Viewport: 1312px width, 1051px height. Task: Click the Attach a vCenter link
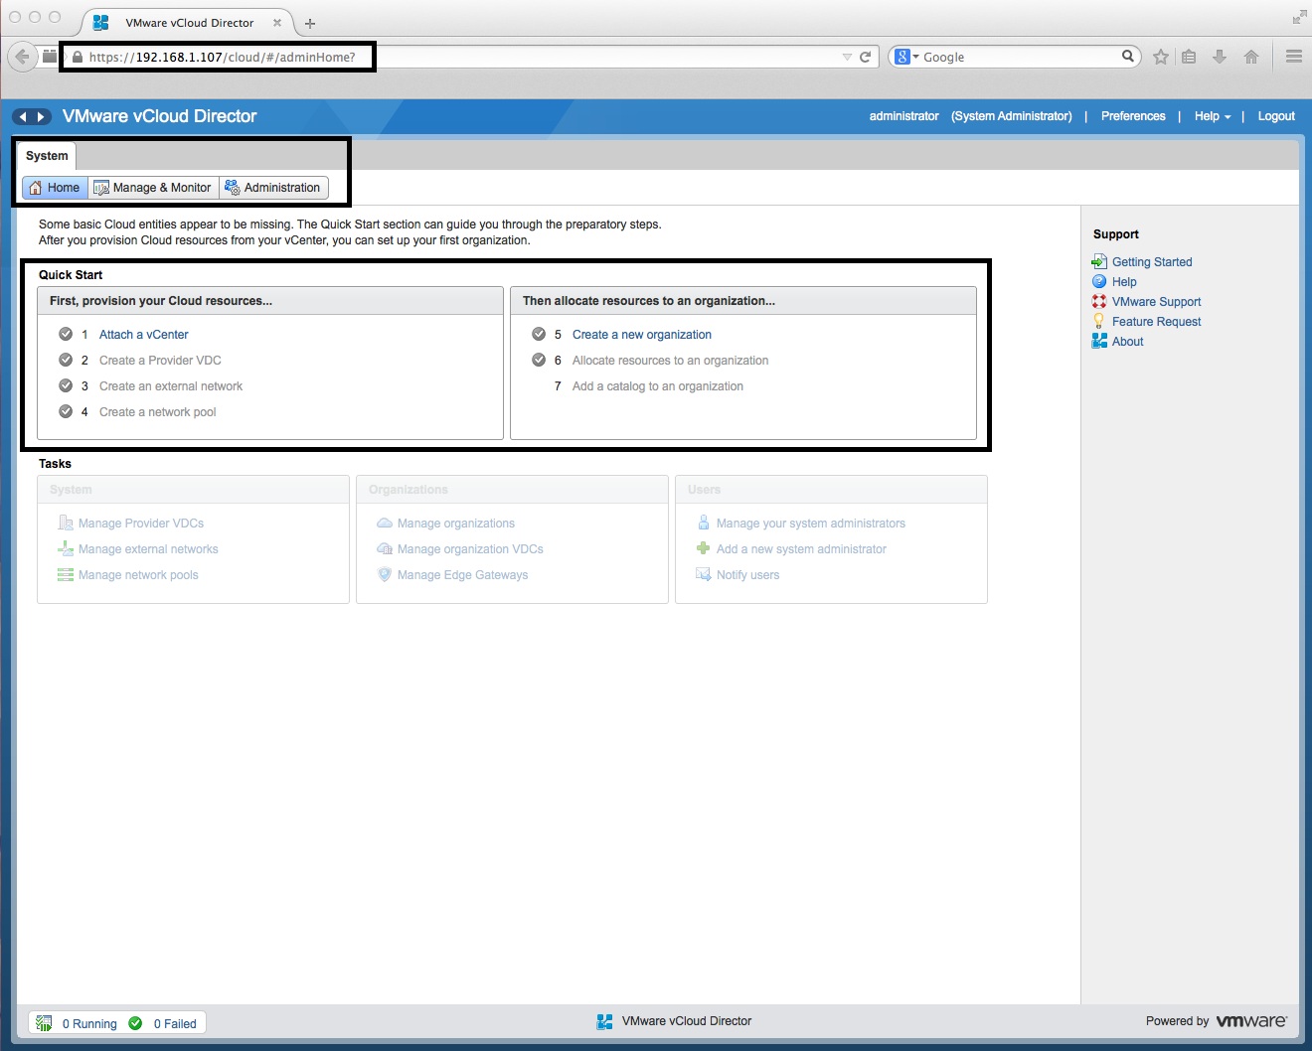tap(143, 334)
